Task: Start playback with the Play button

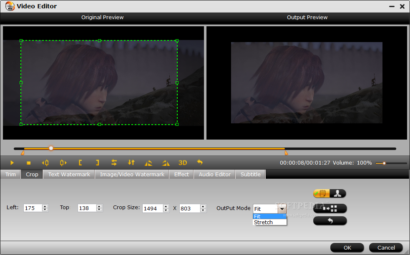Action: point(12,163)
